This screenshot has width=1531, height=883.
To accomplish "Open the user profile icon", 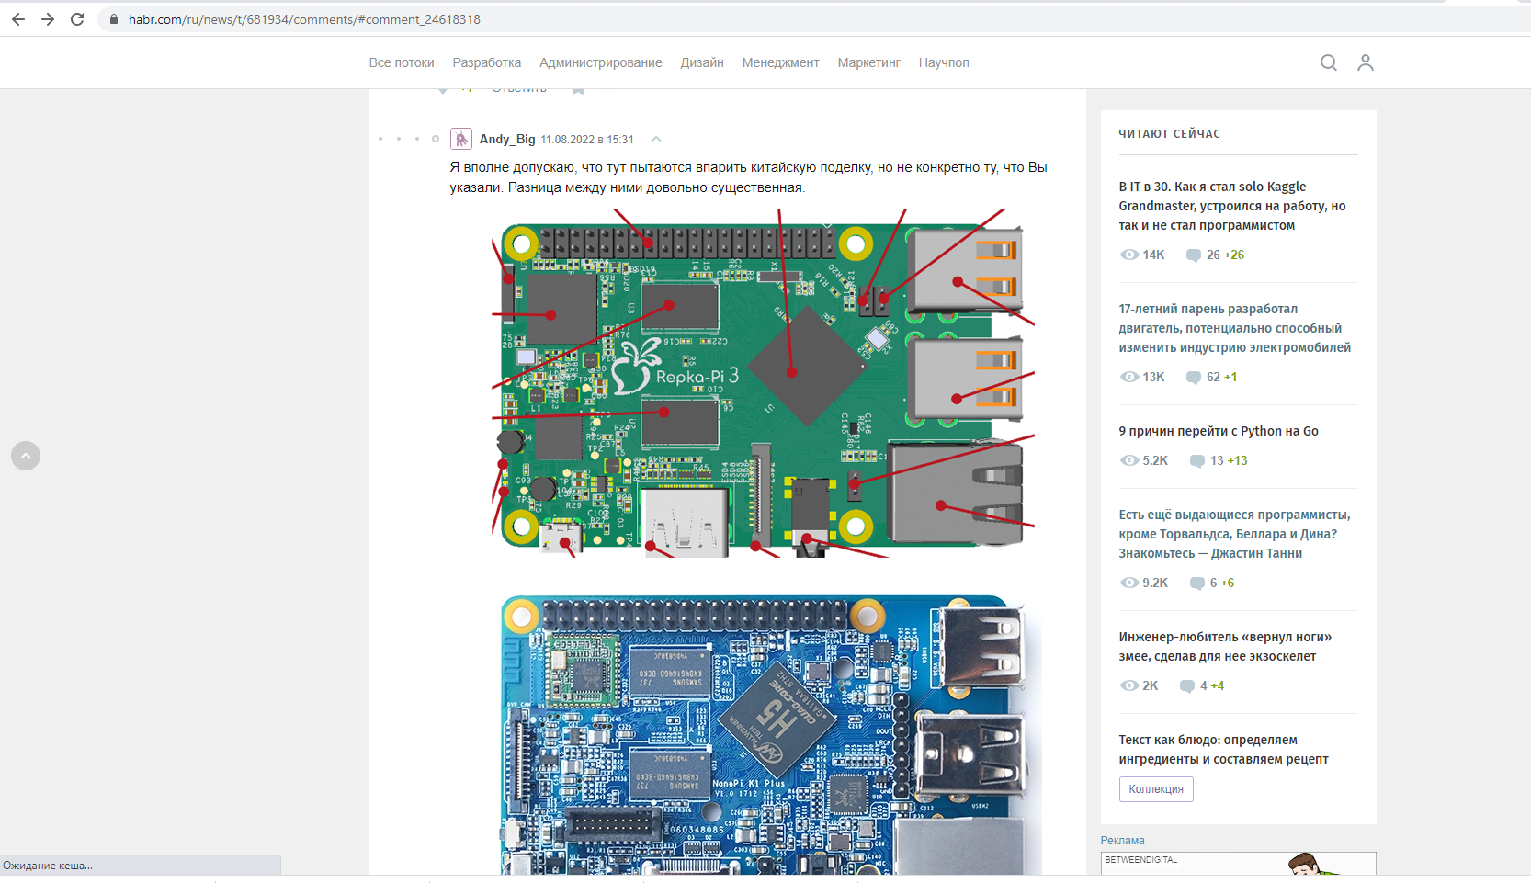I will [1366, 62].
